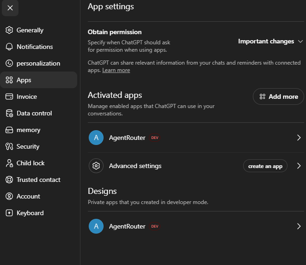This screenshot has width=306, height=265.
Task: Select the four-circle Apps icon
Action: click(9, 80)
